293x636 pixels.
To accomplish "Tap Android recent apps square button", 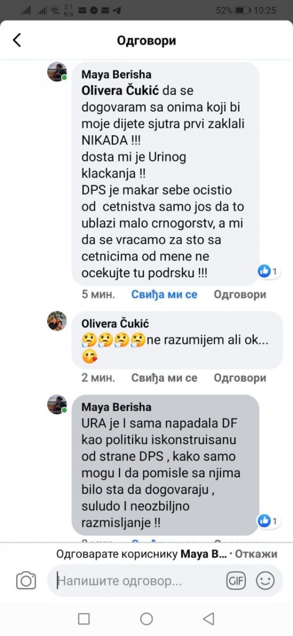I will coord(84,619).
